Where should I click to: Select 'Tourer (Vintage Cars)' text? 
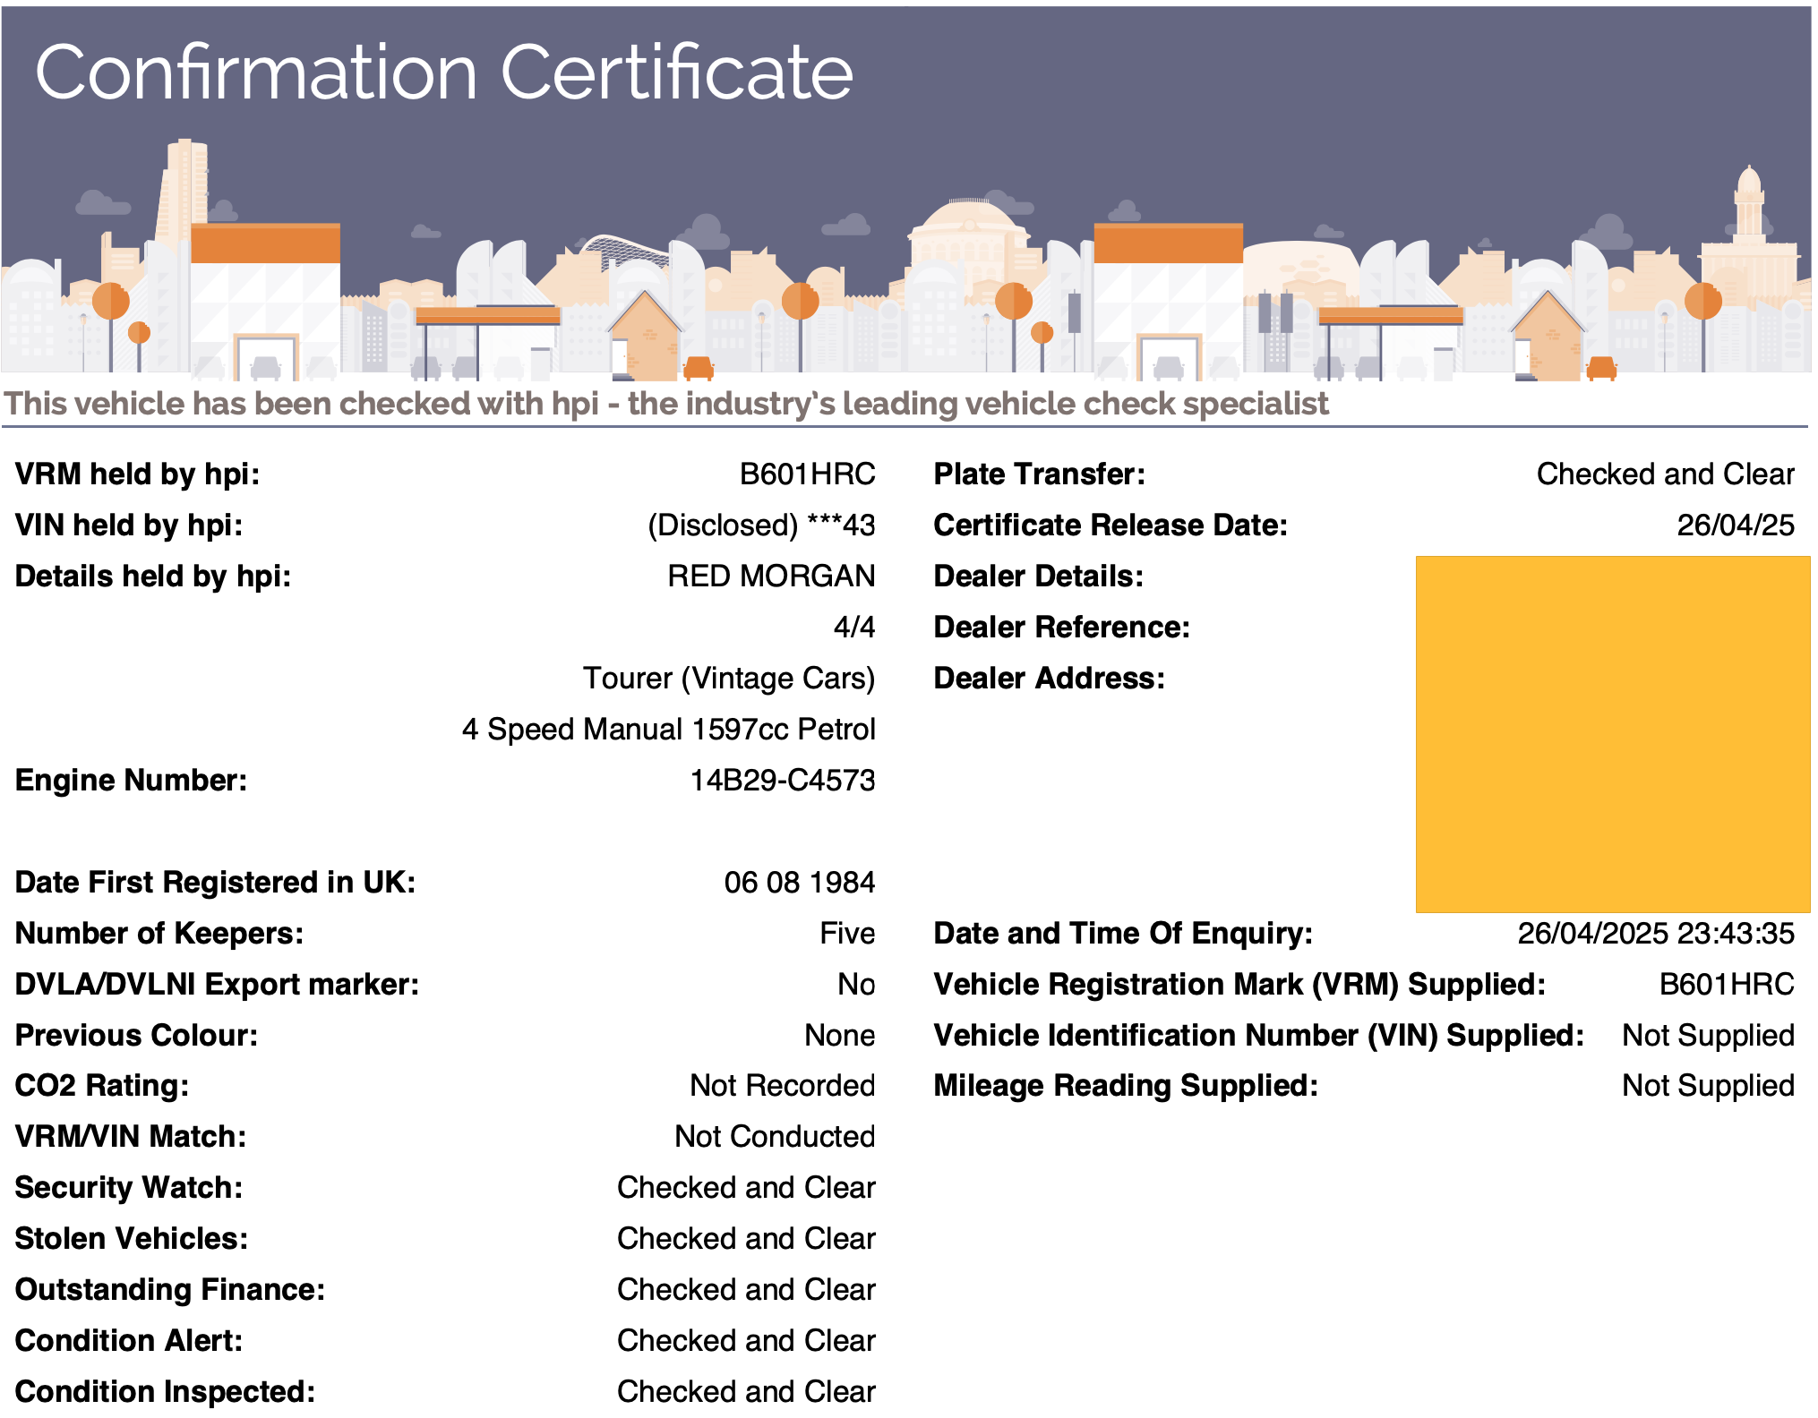click(x=729, y=679)
